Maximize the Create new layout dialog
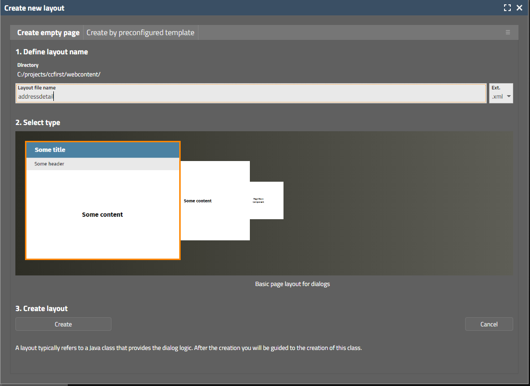The height and width of the screenshot is (386, 530). [x=507, y=8]
